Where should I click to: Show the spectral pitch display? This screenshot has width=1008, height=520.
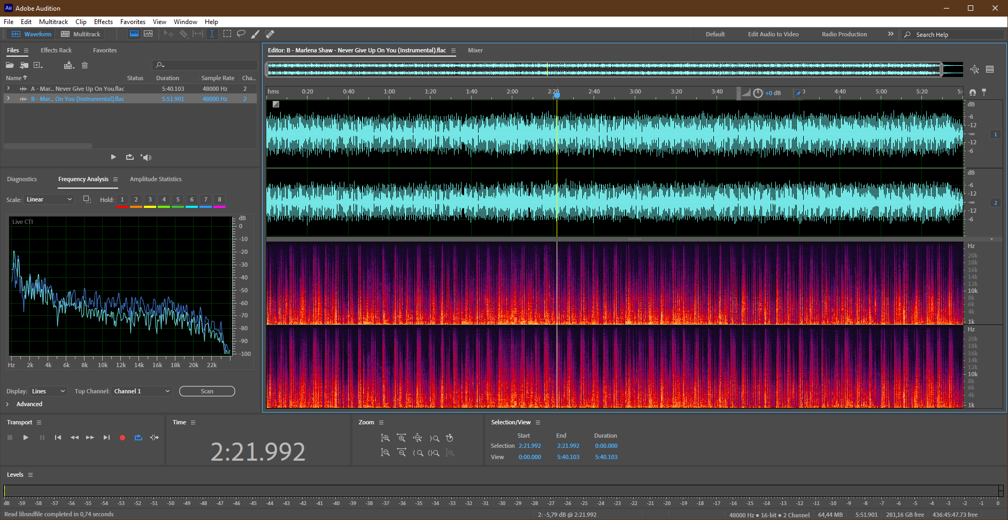(148, 34)
